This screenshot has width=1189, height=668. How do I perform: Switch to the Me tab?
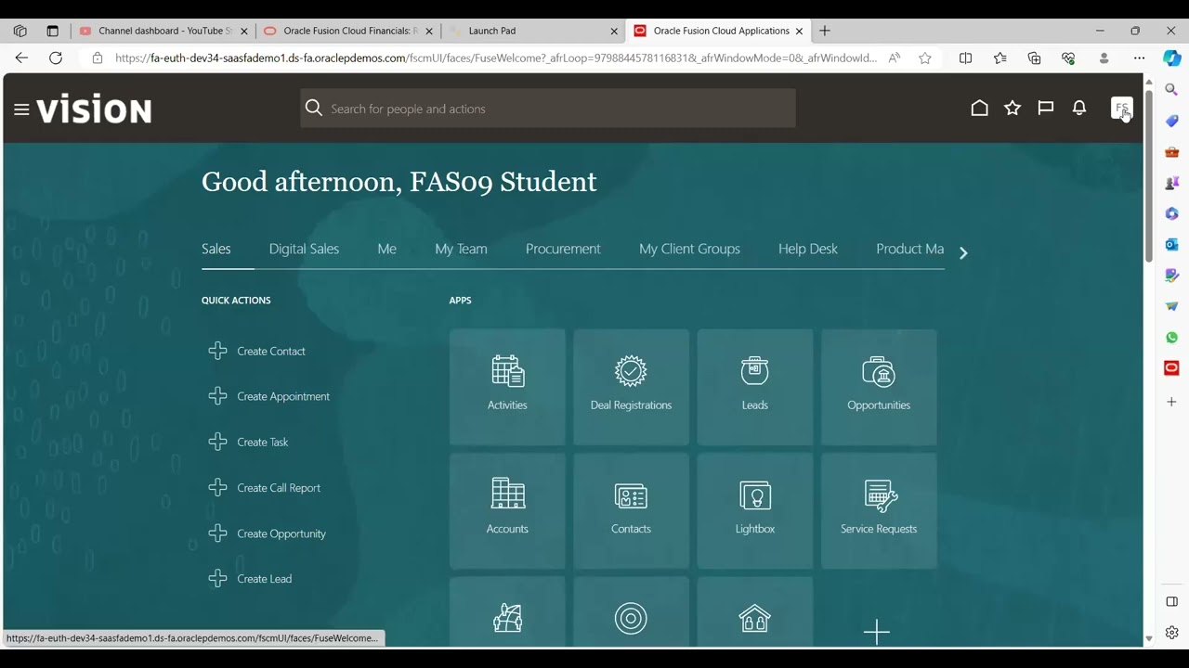coord(386,249)
